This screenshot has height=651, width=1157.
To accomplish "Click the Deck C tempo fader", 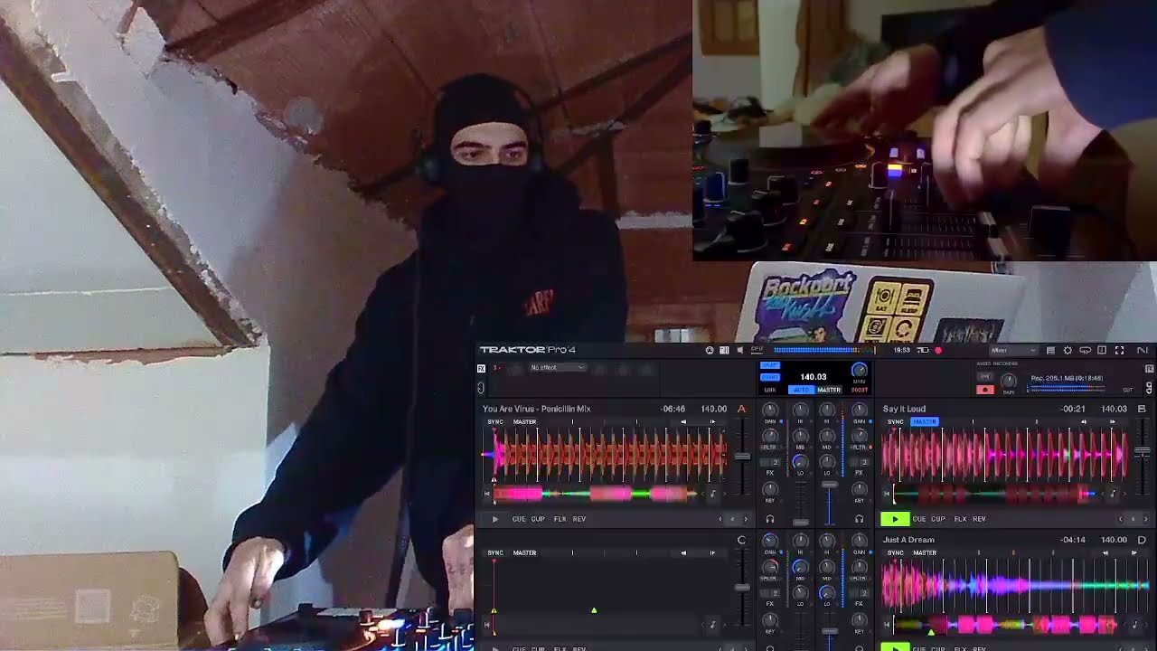I will click(742, 588).
